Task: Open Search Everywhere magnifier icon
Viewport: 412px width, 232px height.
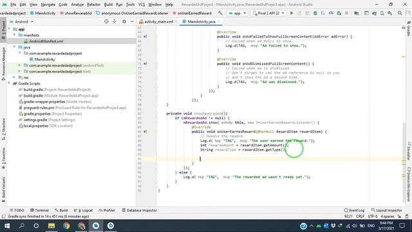Action: (x=400, y=13)
